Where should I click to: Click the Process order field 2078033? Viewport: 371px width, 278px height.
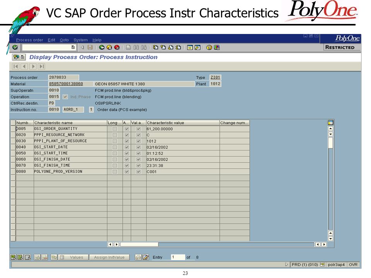[x=63, y=77]
